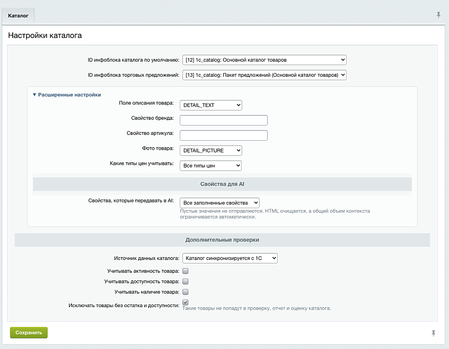
Task: Click the Свойства для AI section header
Action: coord(222,184)
